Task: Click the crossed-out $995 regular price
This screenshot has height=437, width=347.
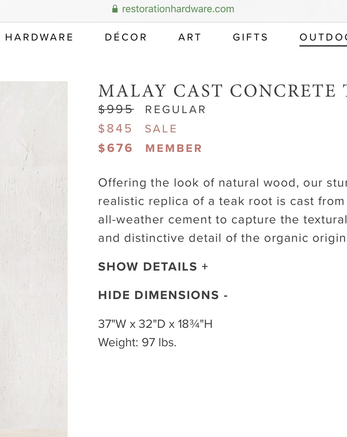Action: pos(116,109)
